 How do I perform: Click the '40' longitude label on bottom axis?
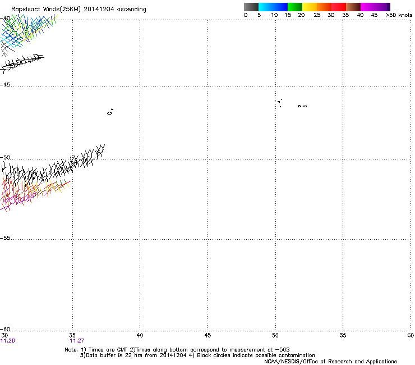[x=140, y=335]
